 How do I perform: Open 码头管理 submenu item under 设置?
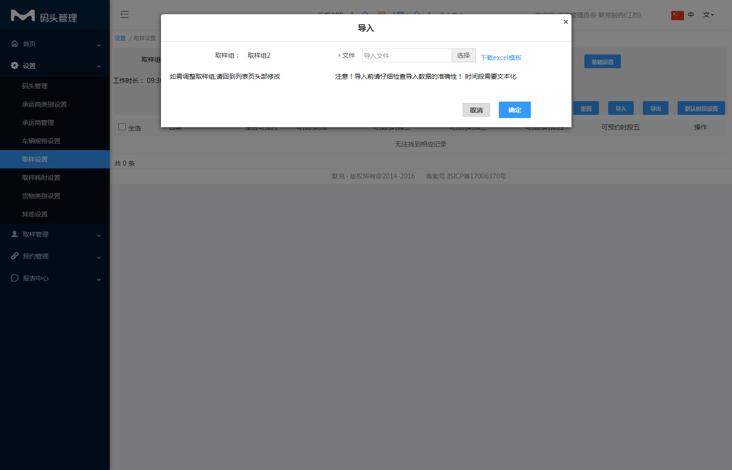[x=35, y=86]
